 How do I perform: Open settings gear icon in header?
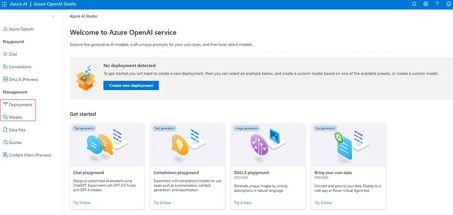coord(426,4)
